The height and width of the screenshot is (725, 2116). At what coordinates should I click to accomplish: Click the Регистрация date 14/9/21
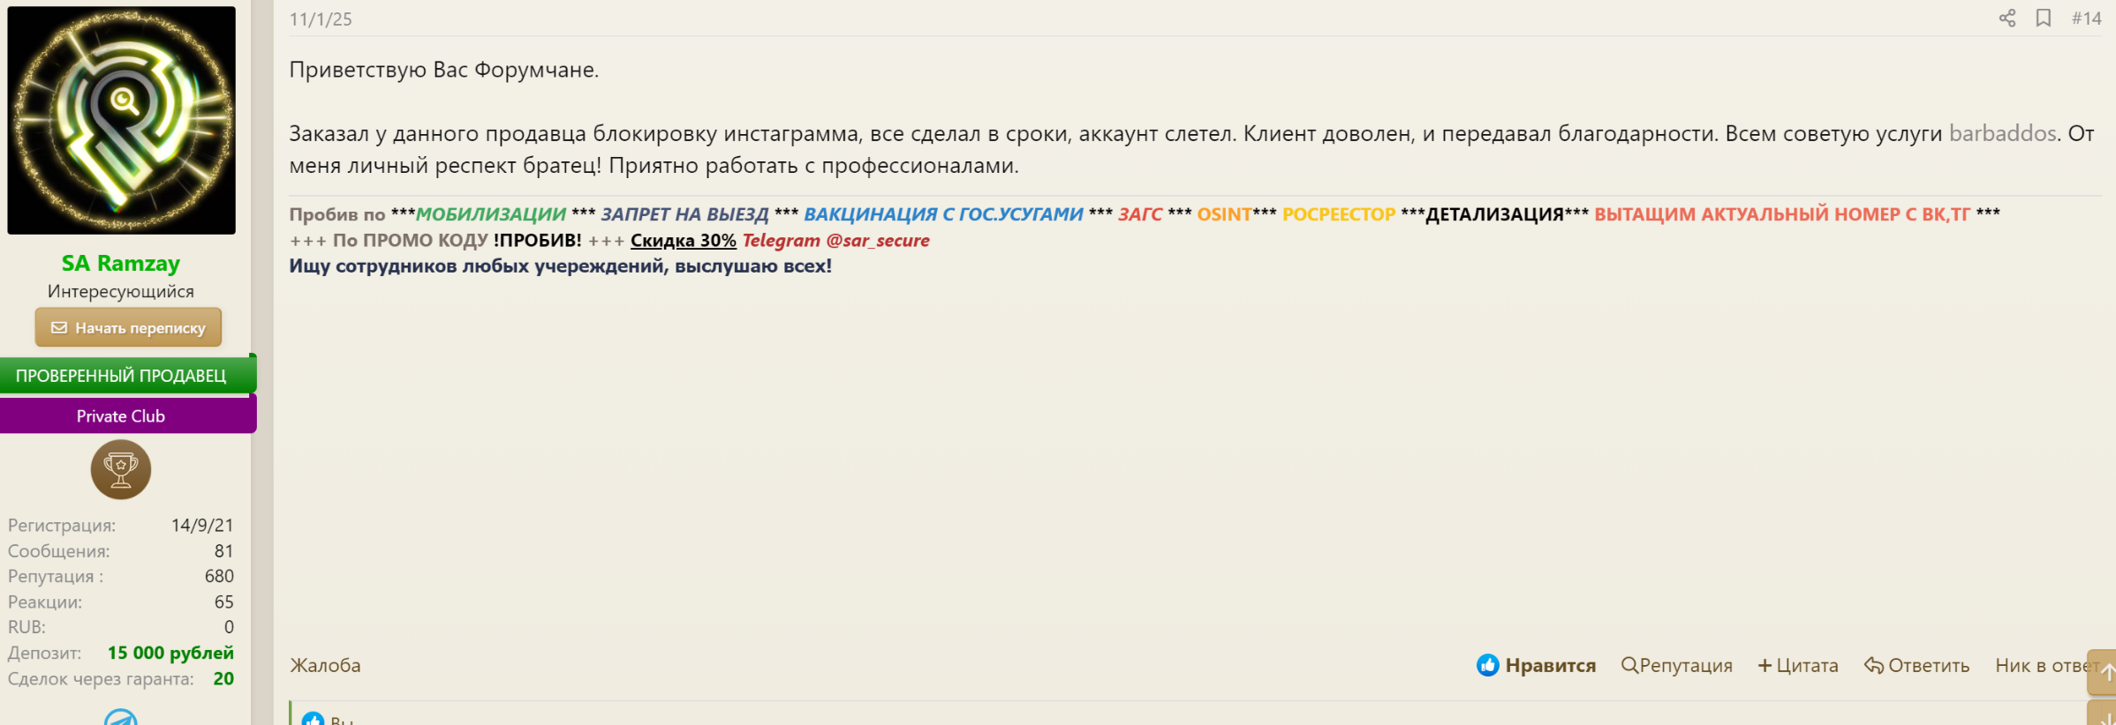202,525
